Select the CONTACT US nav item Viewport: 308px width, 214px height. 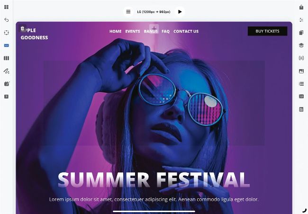(186, 31)
